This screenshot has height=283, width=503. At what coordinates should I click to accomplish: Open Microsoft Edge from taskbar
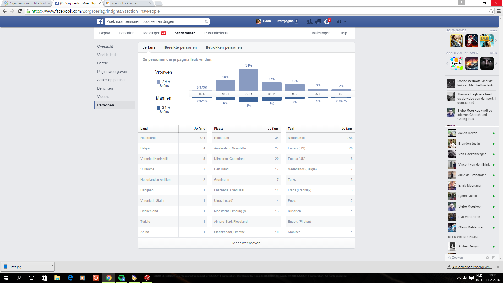pyautogui.click(x=70, y=278)
